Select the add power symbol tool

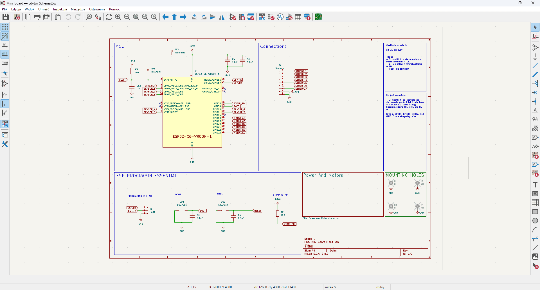point(535,56)
